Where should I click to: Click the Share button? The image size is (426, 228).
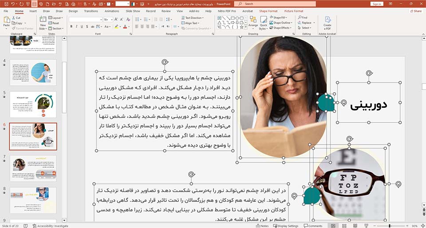[x=416, y=11]
